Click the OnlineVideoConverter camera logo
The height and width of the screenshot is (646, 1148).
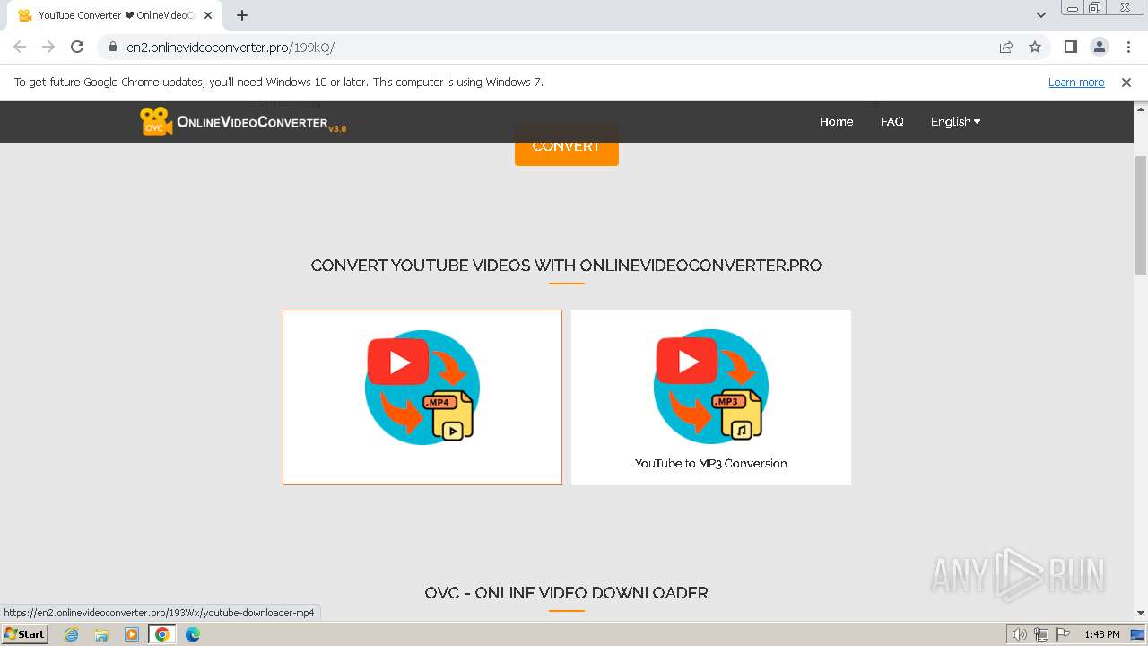[x=243, y=122]
